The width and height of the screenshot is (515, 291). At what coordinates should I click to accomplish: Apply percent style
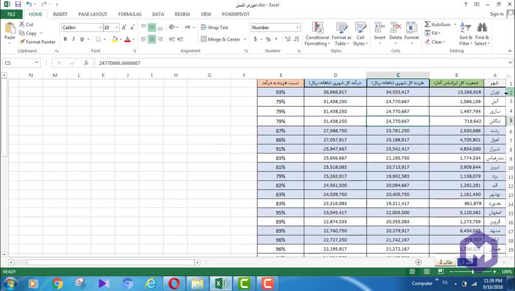(268, 39)
